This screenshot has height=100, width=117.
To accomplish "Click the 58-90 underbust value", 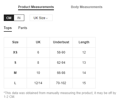I will 61,52.
